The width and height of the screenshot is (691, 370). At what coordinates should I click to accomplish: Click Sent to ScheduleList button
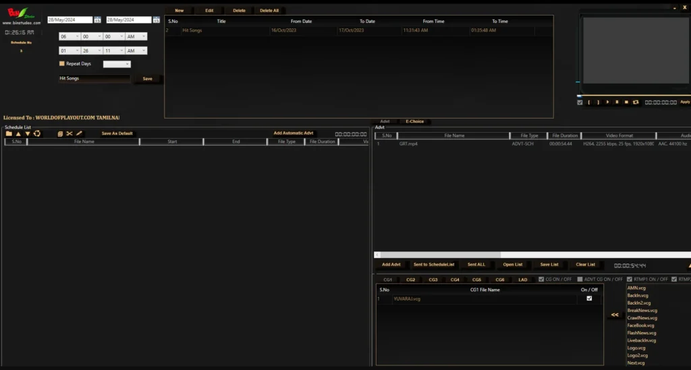pyautogui.click(x=434, y=265)
